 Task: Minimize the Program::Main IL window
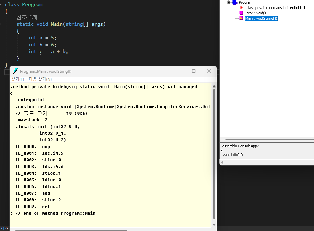pyautogui.click(x=179, y=71)
